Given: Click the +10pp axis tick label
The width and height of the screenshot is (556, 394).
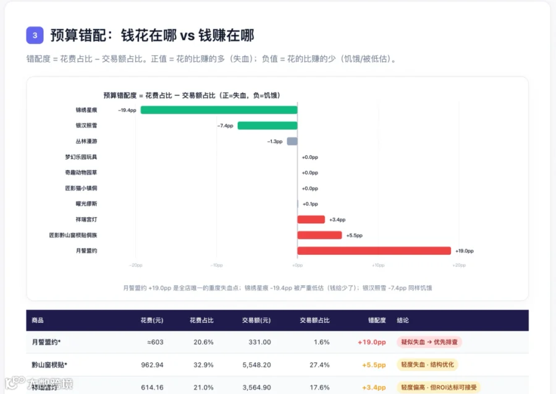Looking at the screenshot, I should coord(378,265).
